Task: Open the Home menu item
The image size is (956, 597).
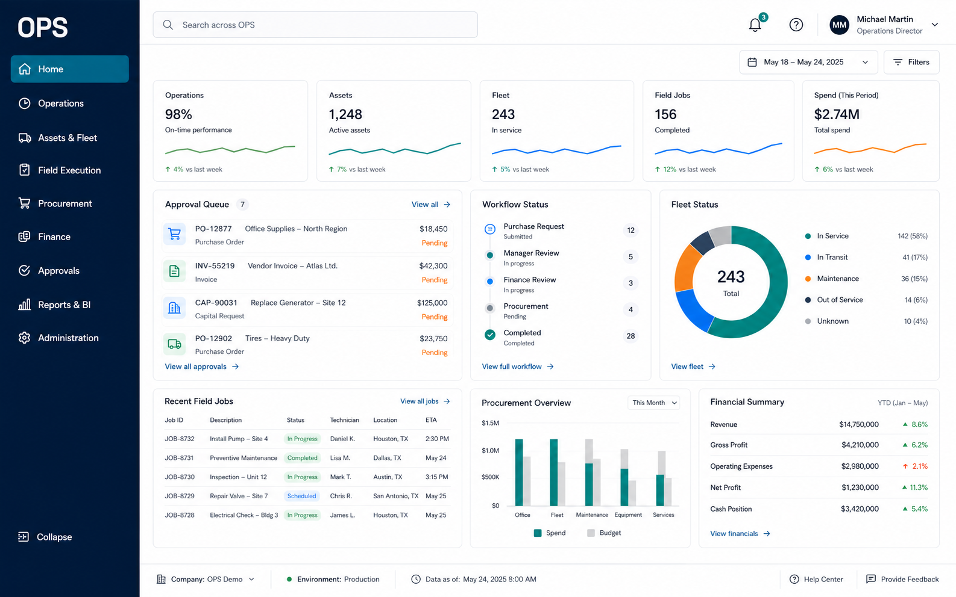Action: pyautogui.click(x=70, y=69)
